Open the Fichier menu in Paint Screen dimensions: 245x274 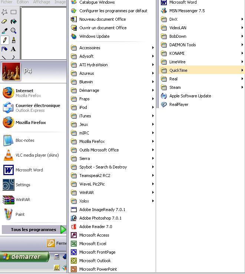[7, 2]
